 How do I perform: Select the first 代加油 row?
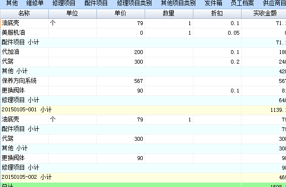pyautogui.click(x=143, y=52)
